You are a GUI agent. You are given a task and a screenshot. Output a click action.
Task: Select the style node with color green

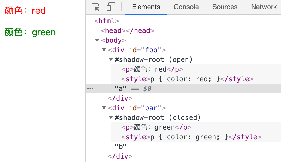(x=191, y=137)
